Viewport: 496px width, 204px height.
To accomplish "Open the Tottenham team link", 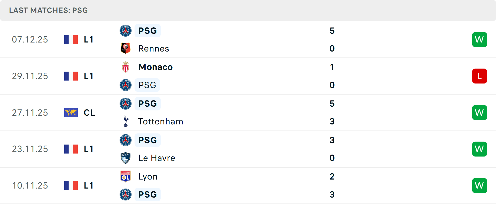I will click(161, 121).
